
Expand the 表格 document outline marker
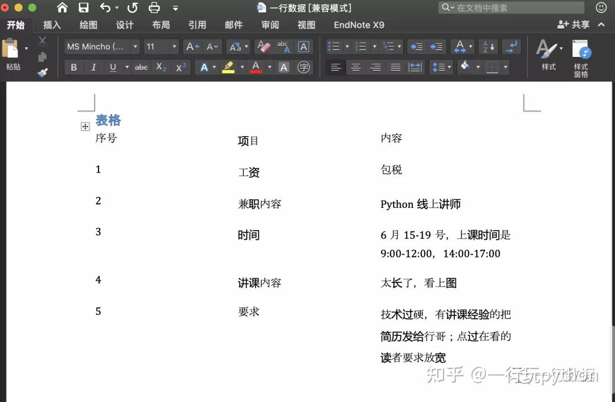[85, 126]
